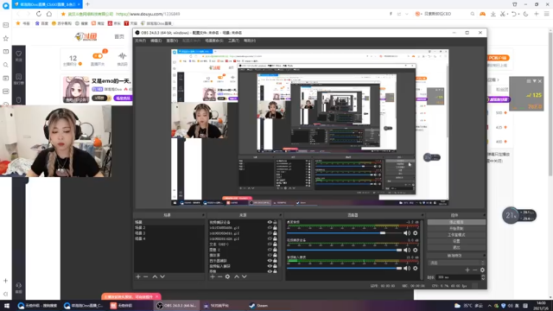Open the 工具(T) menu in OBS
The image size is (553, 311).
point(233,41)
